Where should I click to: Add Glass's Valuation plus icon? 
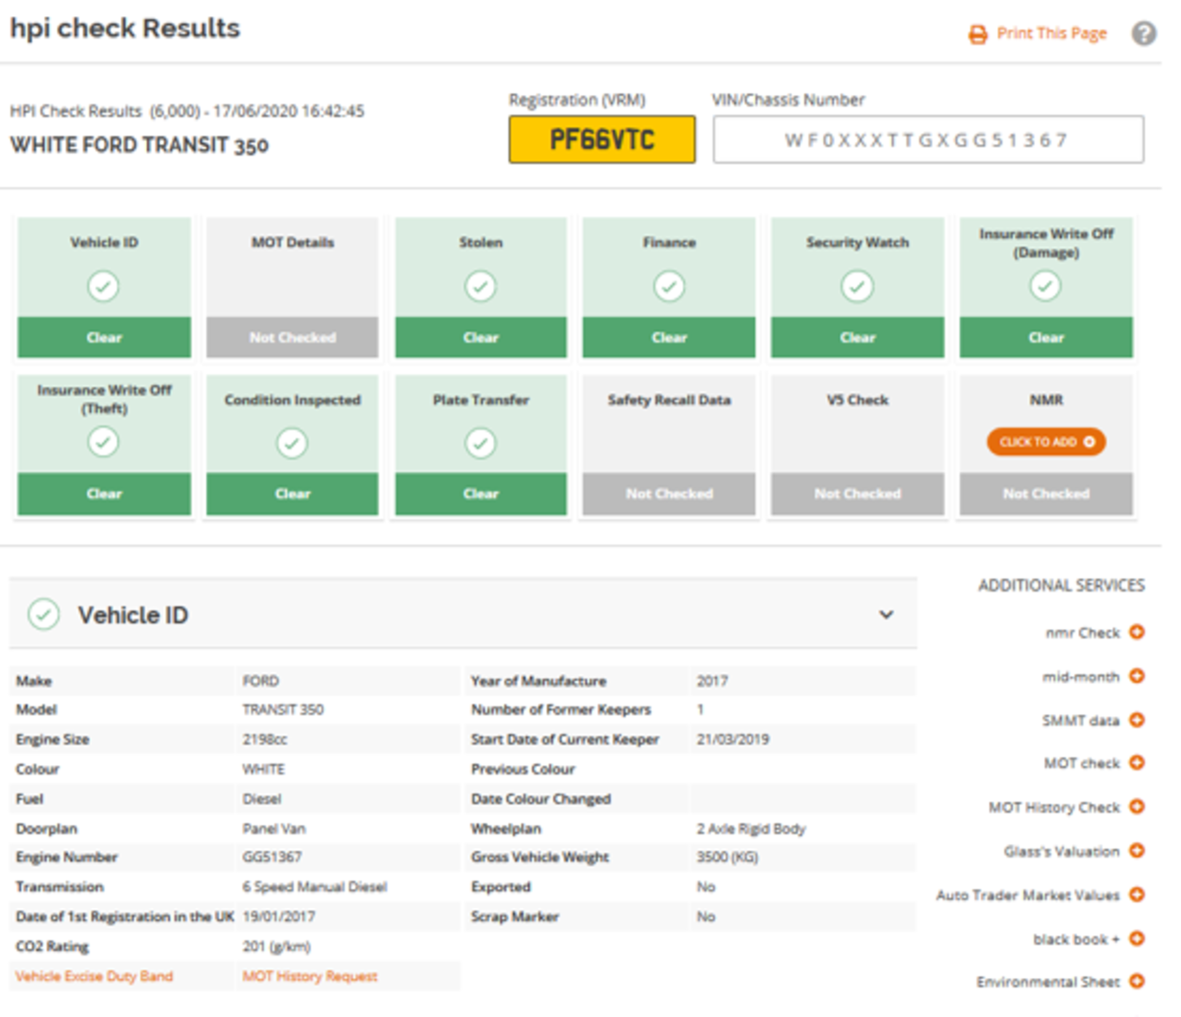coord(1137,850)
